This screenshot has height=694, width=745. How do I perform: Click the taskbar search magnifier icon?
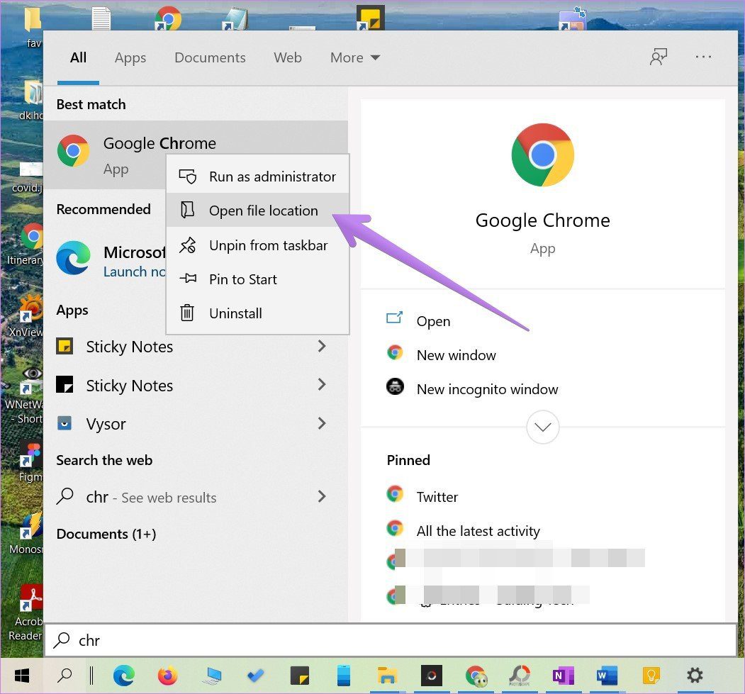pyautogui.click(x=65, y=675)
